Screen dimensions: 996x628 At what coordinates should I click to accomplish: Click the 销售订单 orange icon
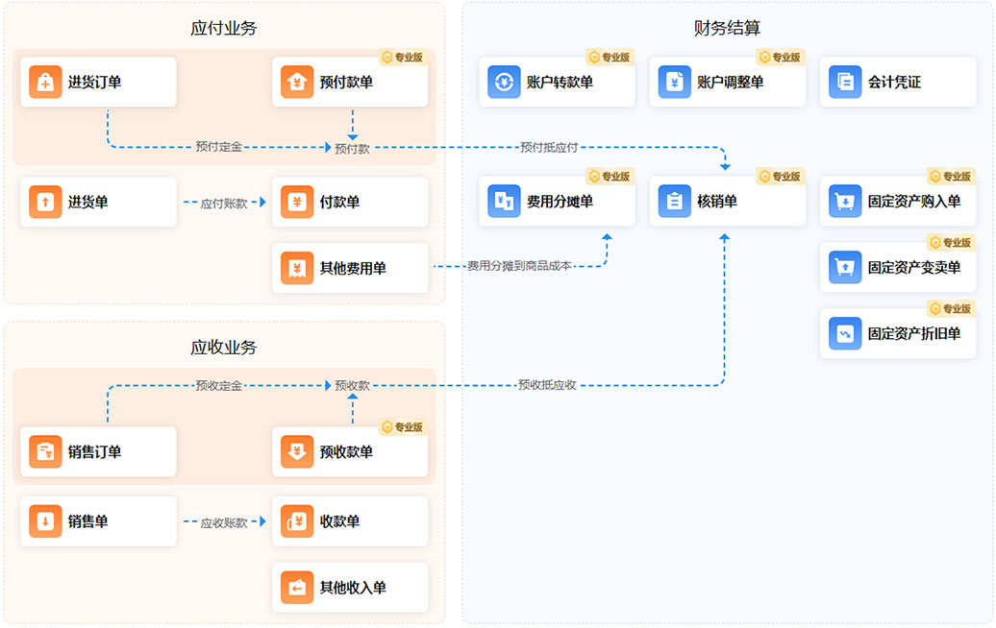[x=45, y=451]
